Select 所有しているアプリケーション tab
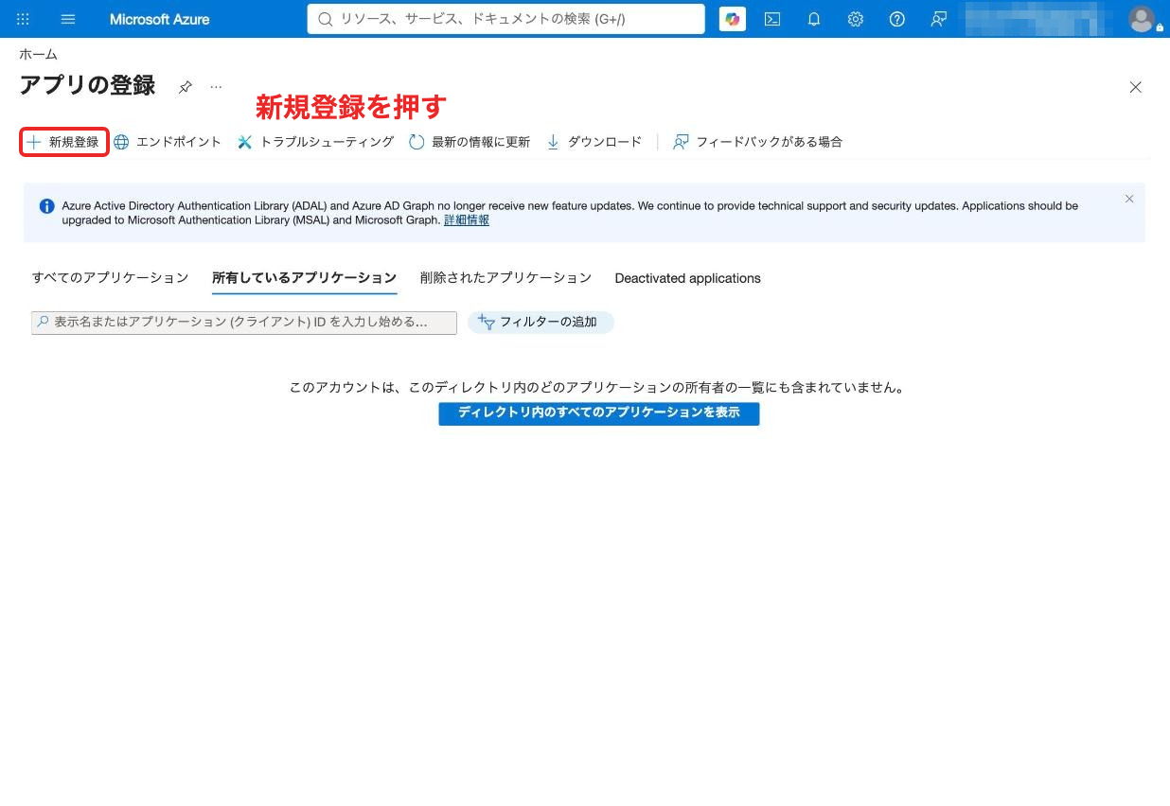This screenshot has height=806, width=1170. tap(305, 278)
